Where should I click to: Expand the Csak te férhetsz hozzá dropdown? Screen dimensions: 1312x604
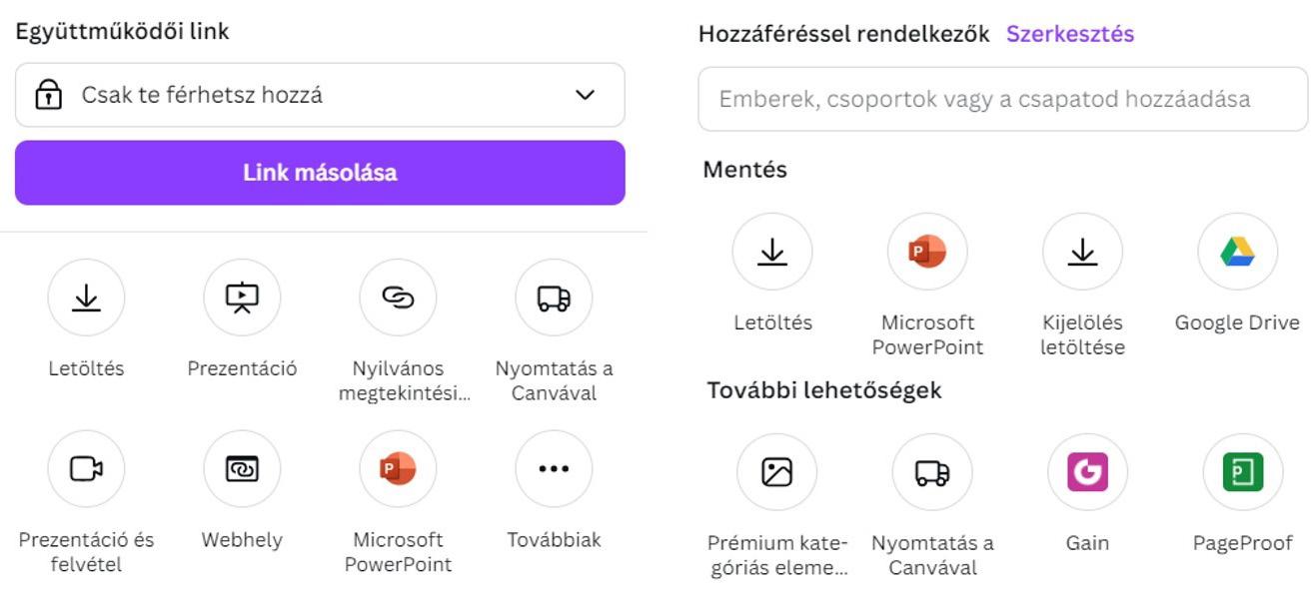[320, 95]
